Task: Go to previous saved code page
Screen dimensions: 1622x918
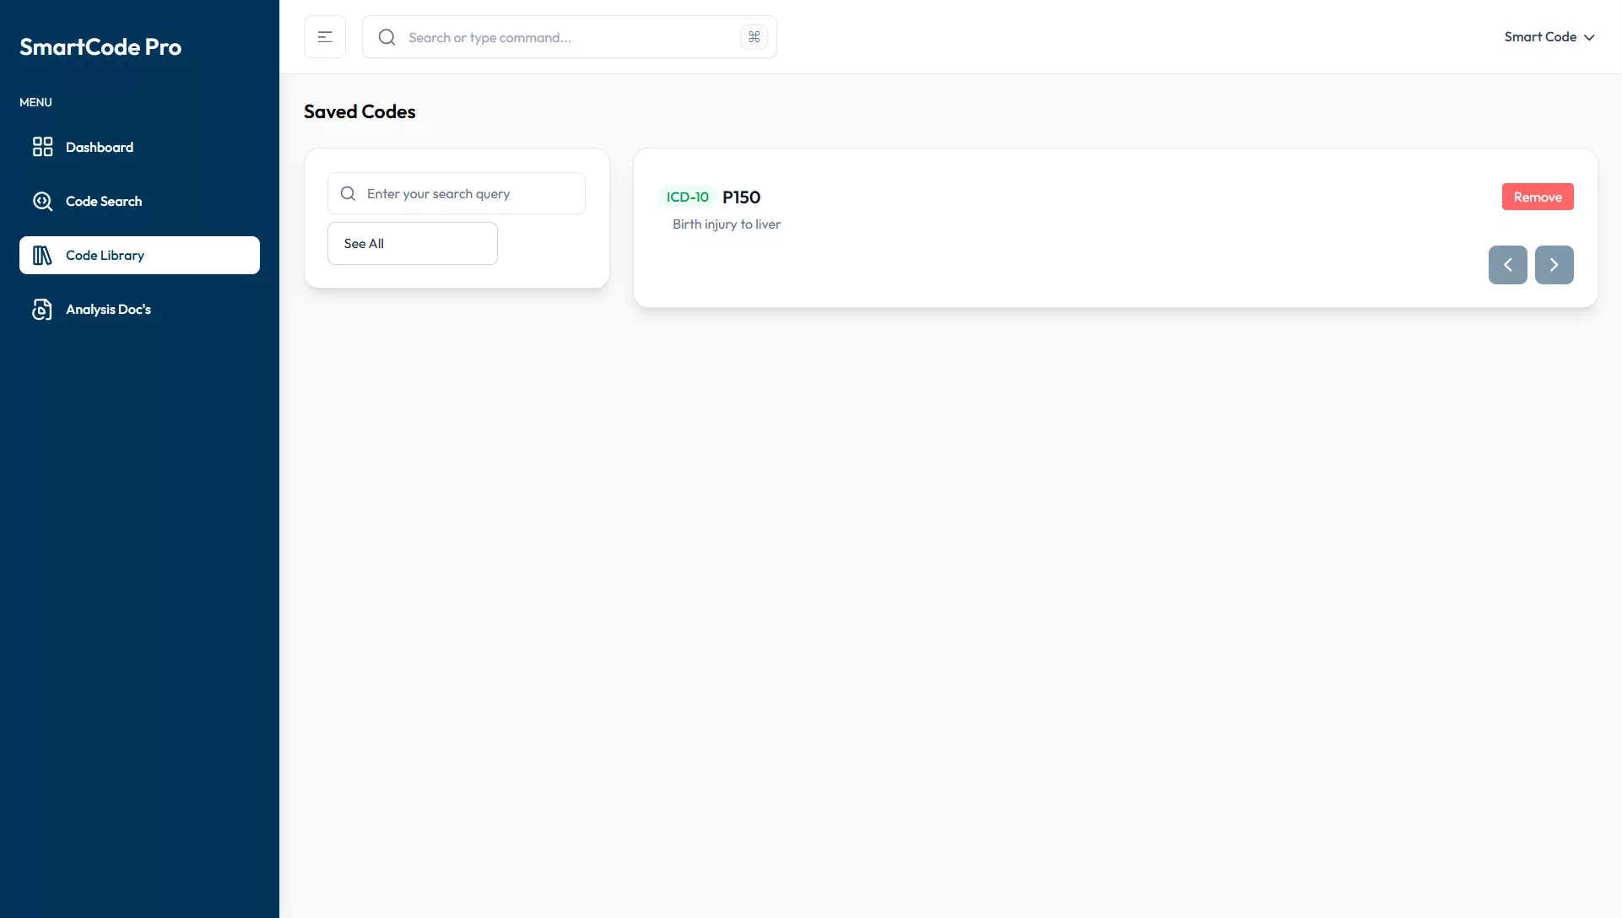Action: pos(1507,265)
